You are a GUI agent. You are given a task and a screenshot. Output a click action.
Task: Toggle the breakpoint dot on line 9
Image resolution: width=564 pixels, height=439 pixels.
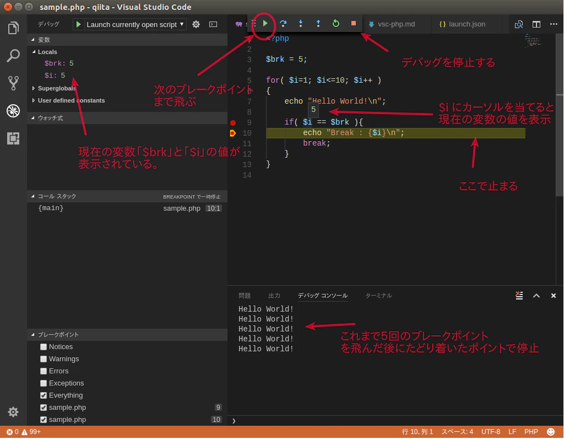click(233, 123)
